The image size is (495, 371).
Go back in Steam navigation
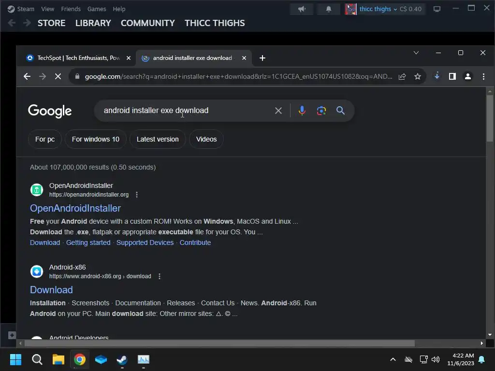pyautogui.click(x=12, y=23)
